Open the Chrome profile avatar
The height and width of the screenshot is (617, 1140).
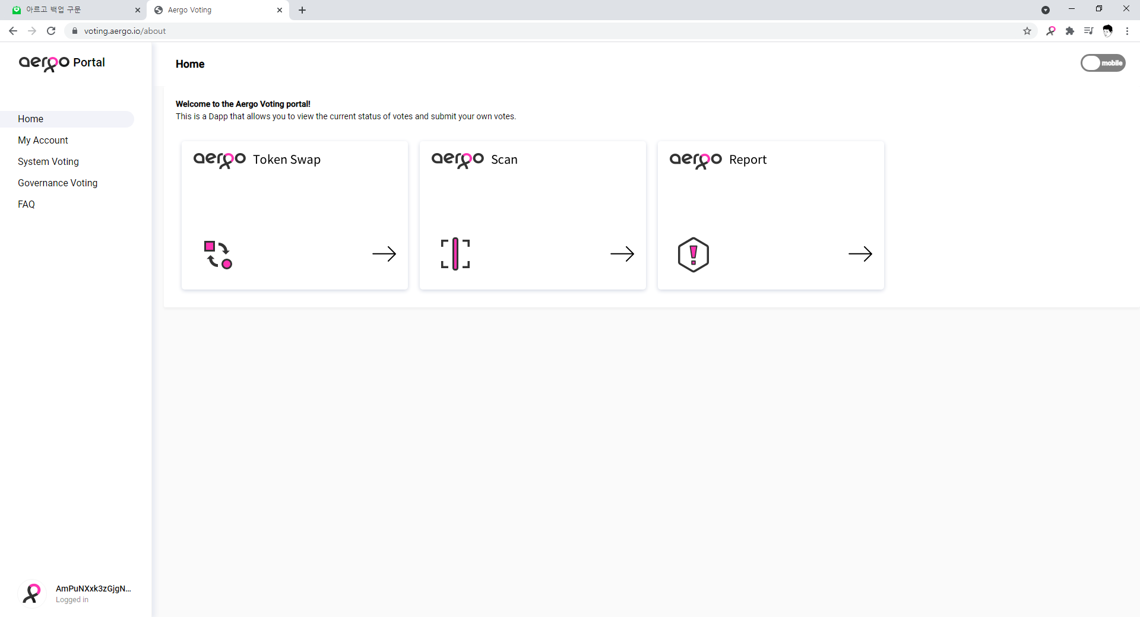pyautogui.click(x=1108, y=31)
